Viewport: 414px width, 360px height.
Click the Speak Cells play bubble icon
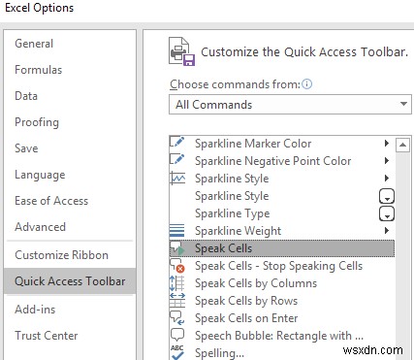tap(177, 248)
